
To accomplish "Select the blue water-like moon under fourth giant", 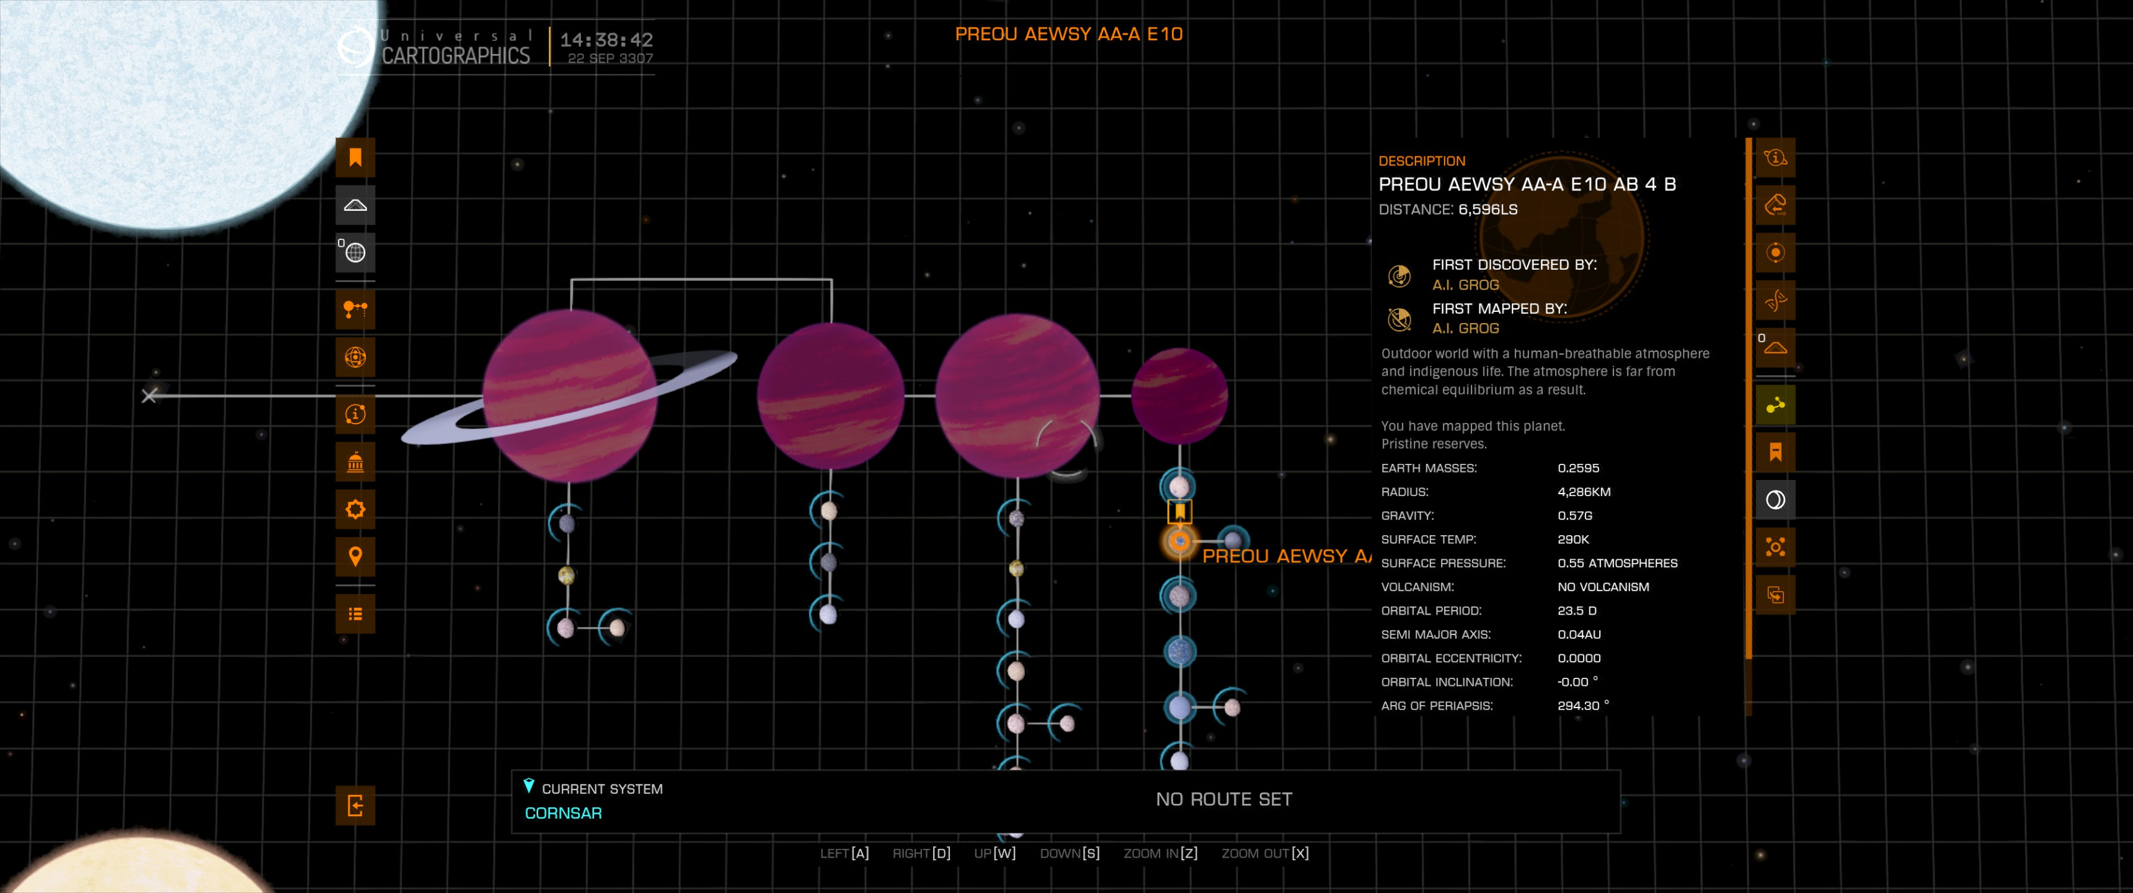I will (x=1180, y=651).
